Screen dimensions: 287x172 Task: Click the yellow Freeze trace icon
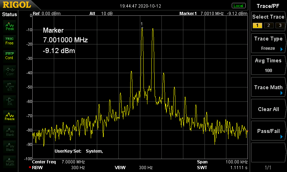coord(10,116)
